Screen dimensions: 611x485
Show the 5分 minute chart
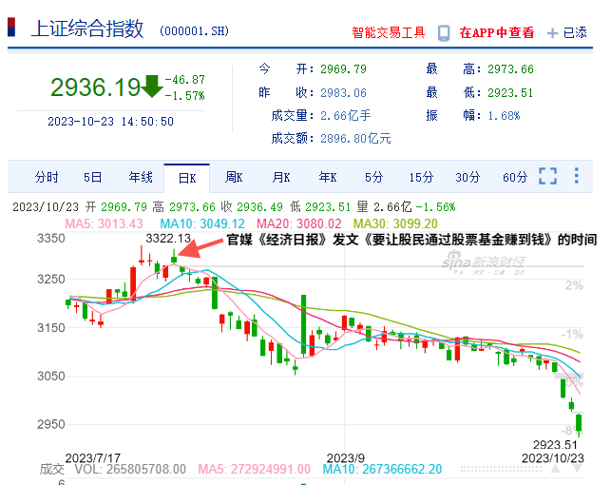pos(374,178)
